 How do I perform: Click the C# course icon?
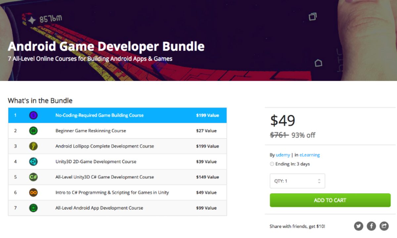coord(33,177)
